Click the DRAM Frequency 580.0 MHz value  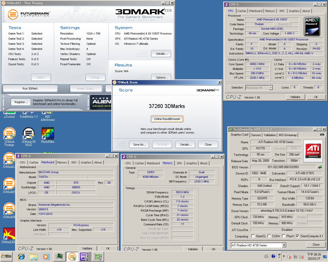click(x=182, y=192)
